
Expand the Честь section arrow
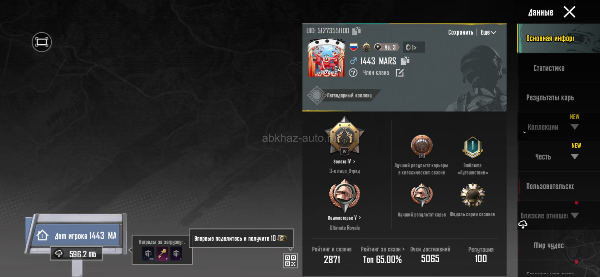coord(575,156)
